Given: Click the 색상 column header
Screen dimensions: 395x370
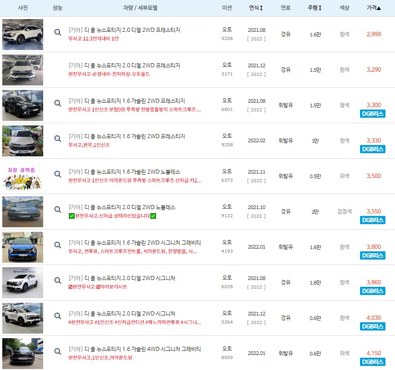Looking at the screenshot, I should pyautogui.click(x=345, y=8).
